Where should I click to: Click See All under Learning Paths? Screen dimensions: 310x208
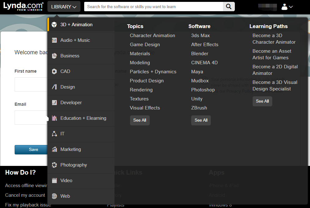pos(262,101)
